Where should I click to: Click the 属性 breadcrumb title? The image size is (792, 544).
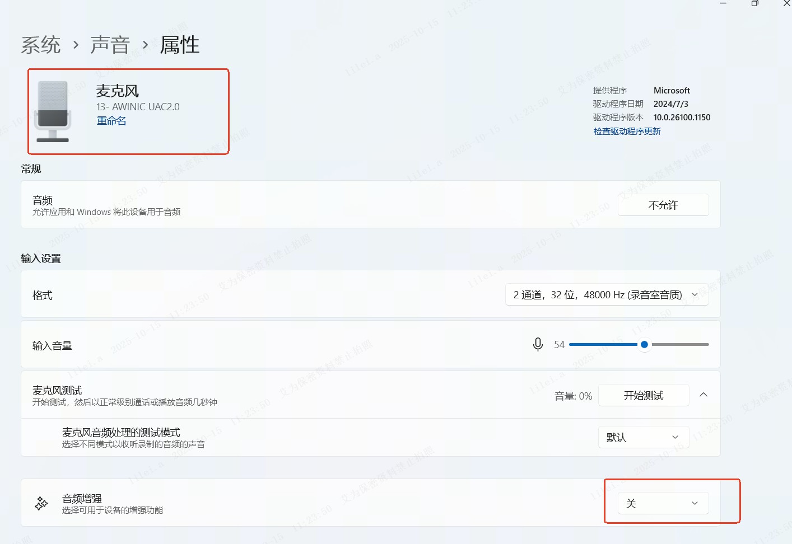coord(180,45)
